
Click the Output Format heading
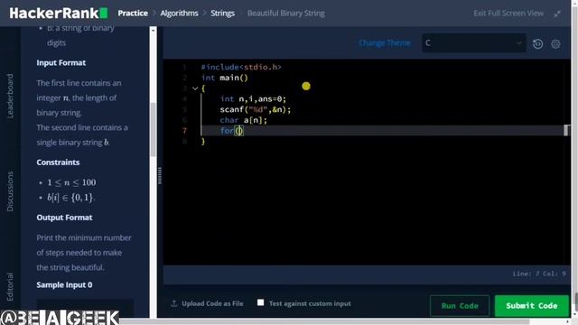64,218
